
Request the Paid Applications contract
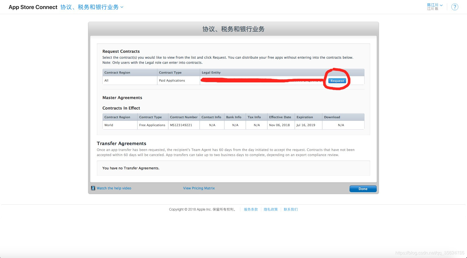337,81
